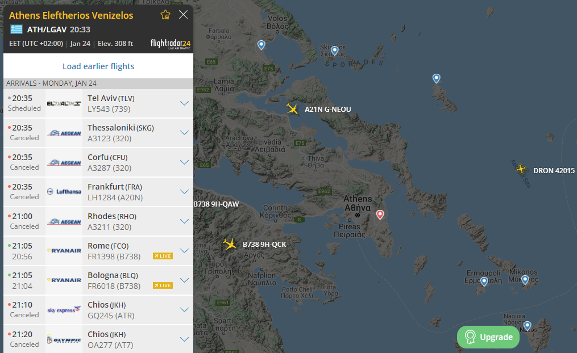
Task: Click LIVE badge on Rome FR1398
Action: click(x=163, y=256)
